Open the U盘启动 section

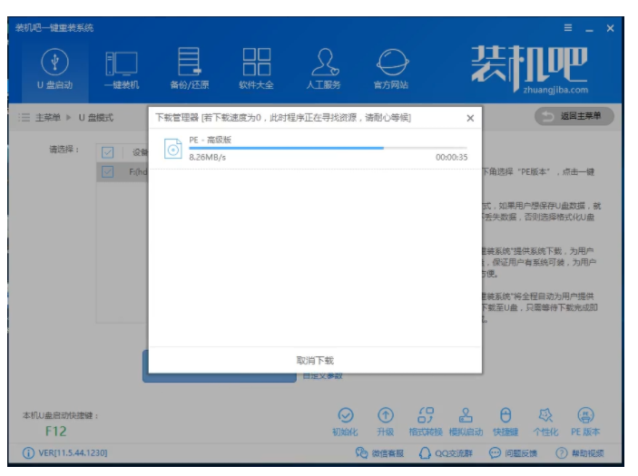tap(54, 68)
